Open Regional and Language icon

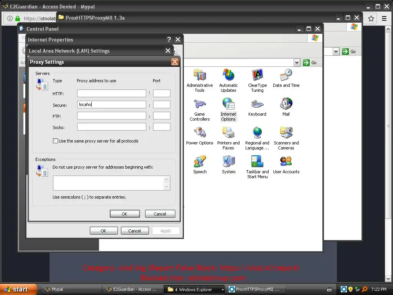(257, 138)
